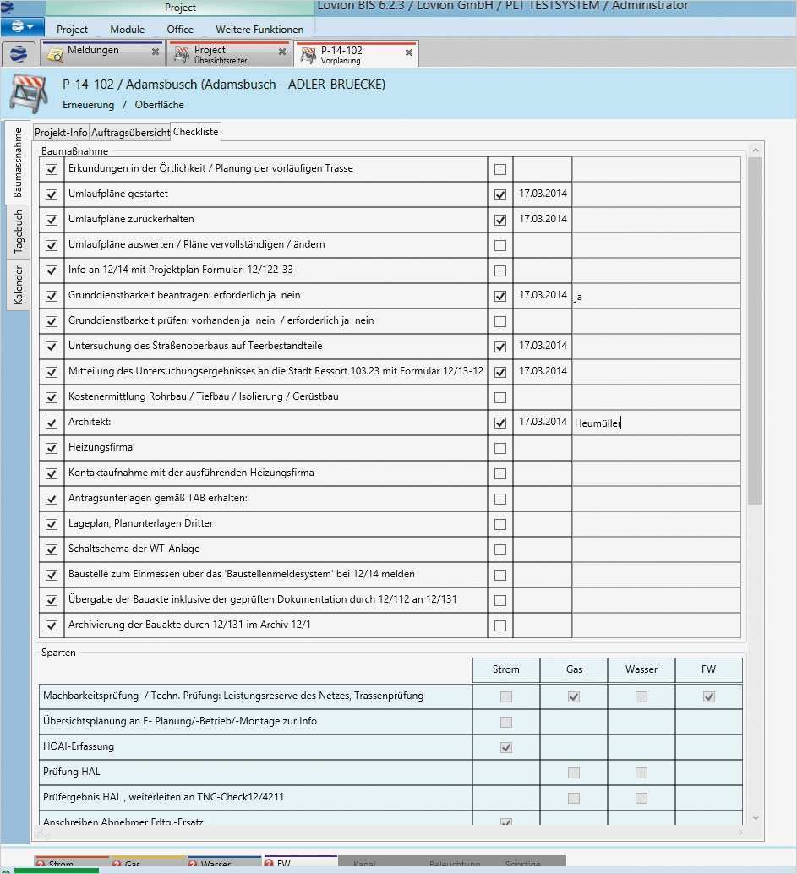This screenshot has width=797, height=874.
Task: Select the Wasser tab at the bottom bar
Action: point(224,861)
